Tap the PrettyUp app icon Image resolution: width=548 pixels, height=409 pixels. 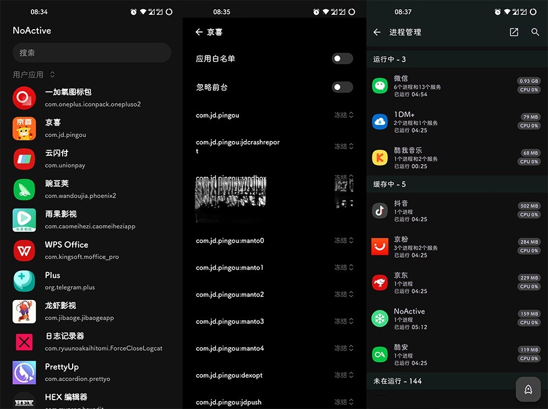pyautogui.click(x=24, y=373)
